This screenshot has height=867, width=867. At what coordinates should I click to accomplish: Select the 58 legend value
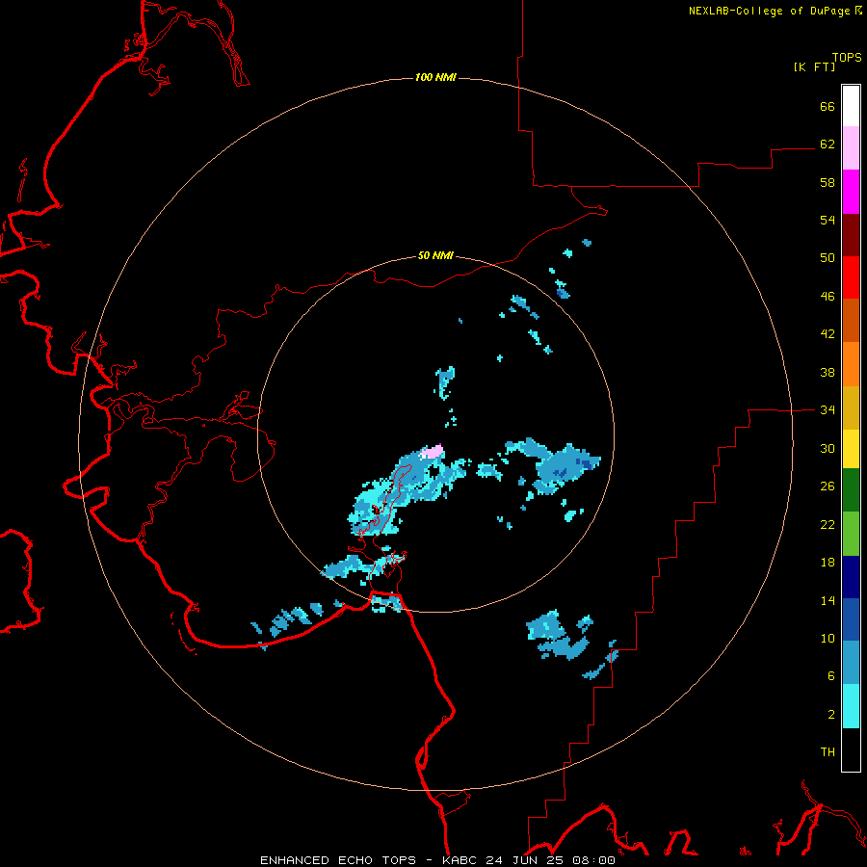pos(828,182)
